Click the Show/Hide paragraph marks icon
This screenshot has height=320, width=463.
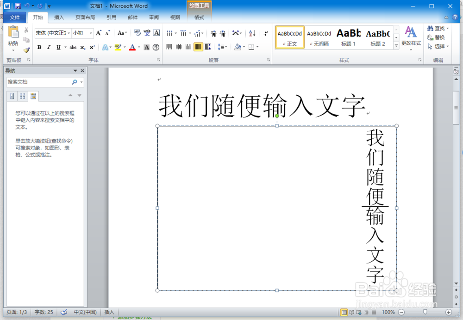(266, 33)
